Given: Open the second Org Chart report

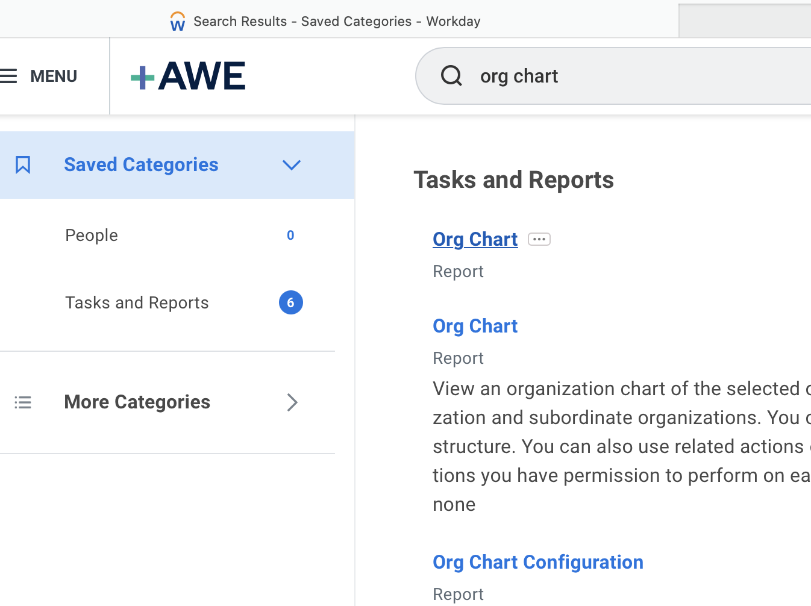Looking at the screenshot, I should tap(475, 325).
